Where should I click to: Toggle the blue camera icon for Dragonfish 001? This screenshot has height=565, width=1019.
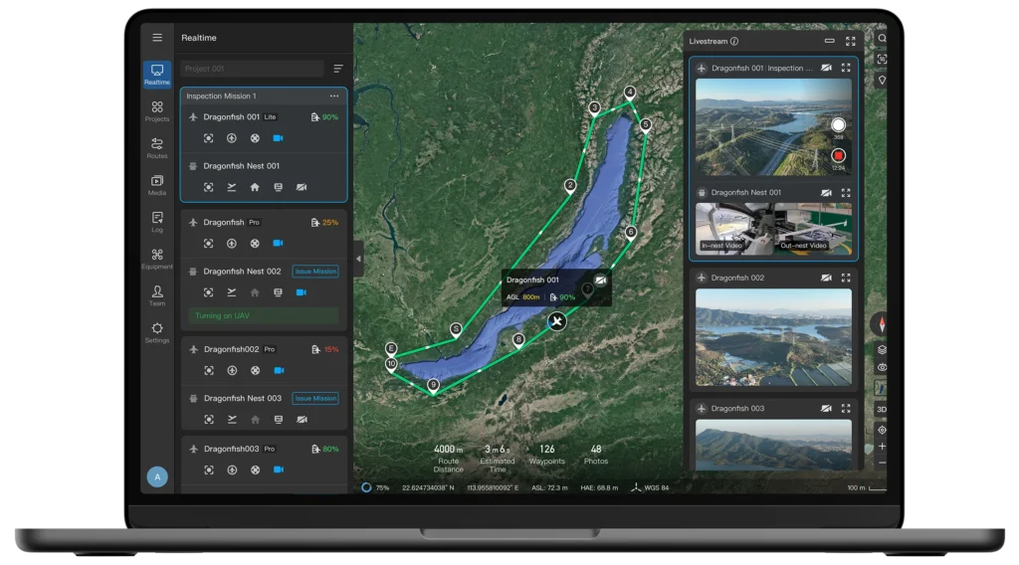pyautogui.click(x=278, y=138)
